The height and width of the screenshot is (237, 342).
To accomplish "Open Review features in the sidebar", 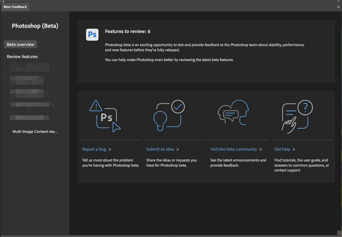I will click(x=22, y=56).
